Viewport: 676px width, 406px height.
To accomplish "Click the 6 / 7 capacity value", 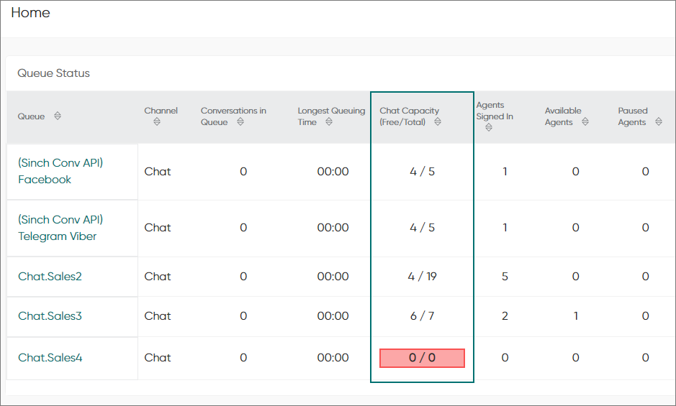I will [x=422, y=316].
